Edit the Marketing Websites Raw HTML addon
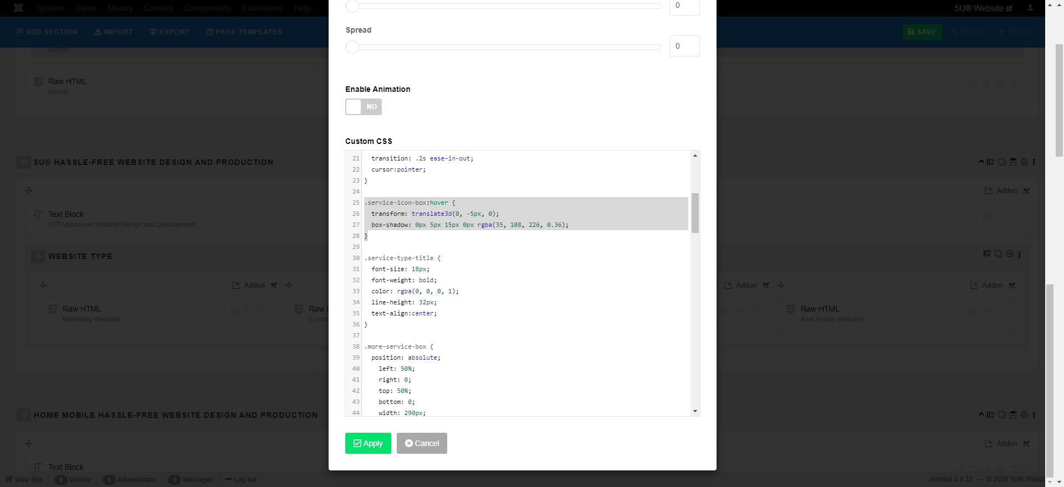 coord(207,311)
